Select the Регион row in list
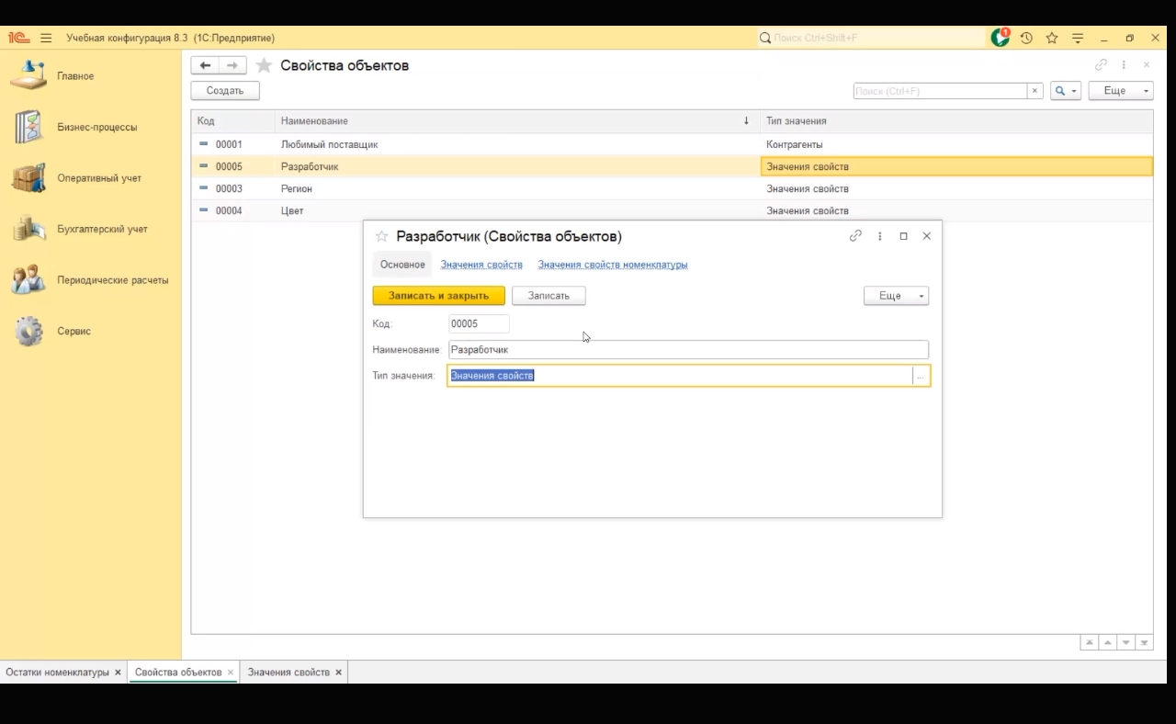The width and height of the screenshot is (1176, 724). point(296,188)
